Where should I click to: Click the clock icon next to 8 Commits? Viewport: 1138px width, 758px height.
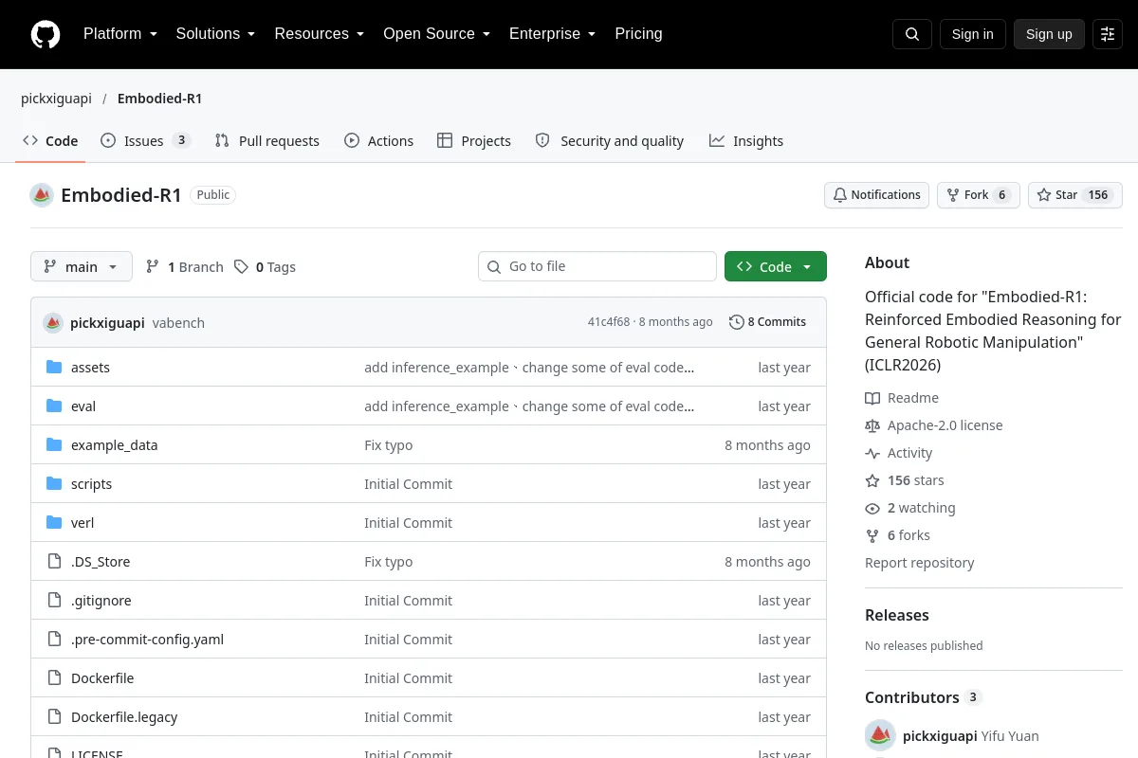736,322
